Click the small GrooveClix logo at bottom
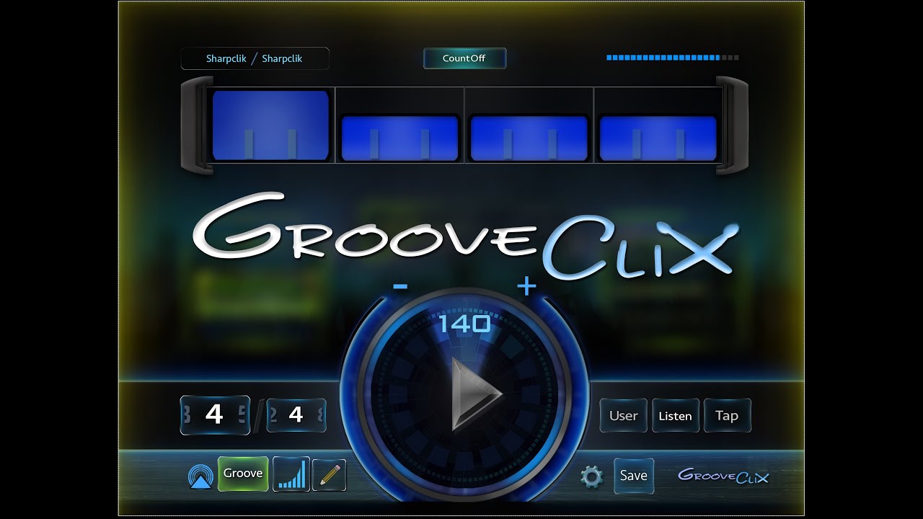The width and height of the screenshot is (923, 519). click(723, 476)
